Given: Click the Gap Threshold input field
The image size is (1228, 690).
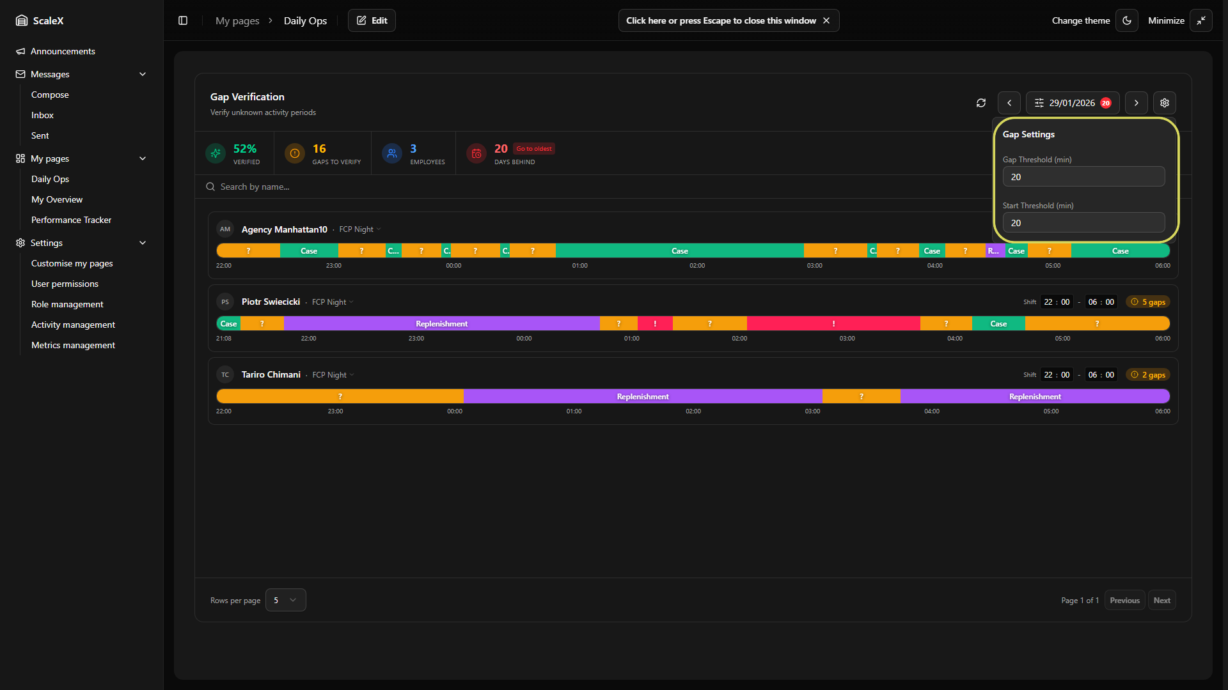Looking at the screenshot, I should click(x=1083, y=177).
